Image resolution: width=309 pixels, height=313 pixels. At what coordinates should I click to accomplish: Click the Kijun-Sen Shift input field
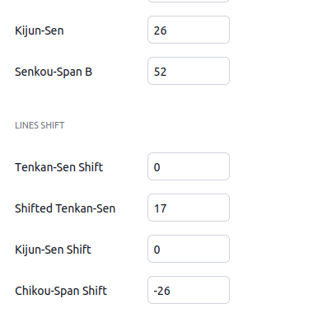tap(189, 249)
